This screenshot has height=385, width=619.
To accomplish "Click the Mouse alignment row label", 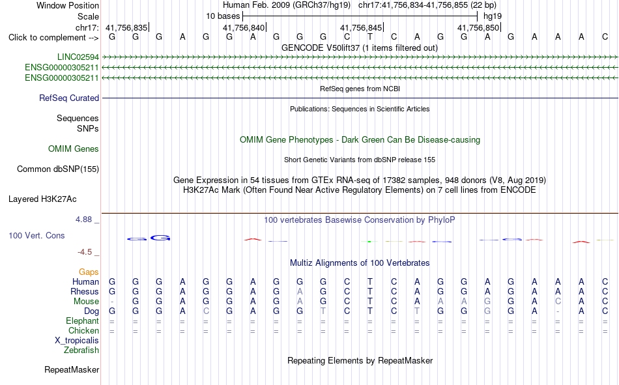I will [x=86, y=301].
